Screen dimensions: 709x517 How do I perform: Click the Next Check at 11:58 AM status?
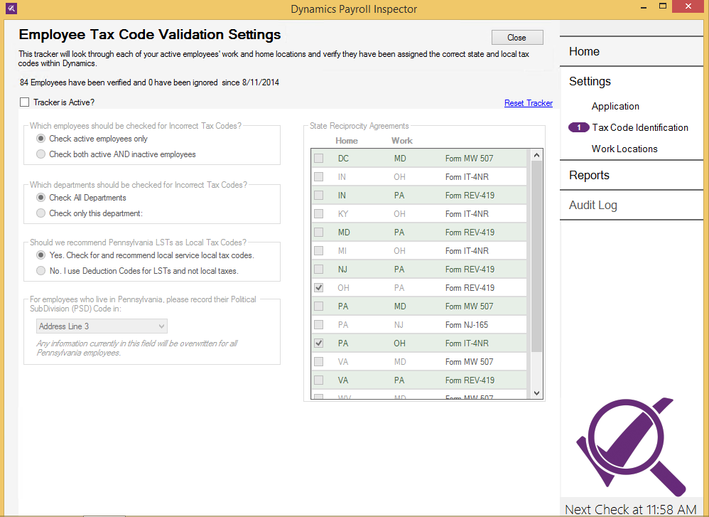pos(631,509)
